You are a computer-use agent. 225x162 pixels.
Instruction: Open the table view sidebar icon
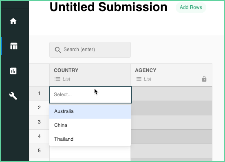(x=14, y=46)
